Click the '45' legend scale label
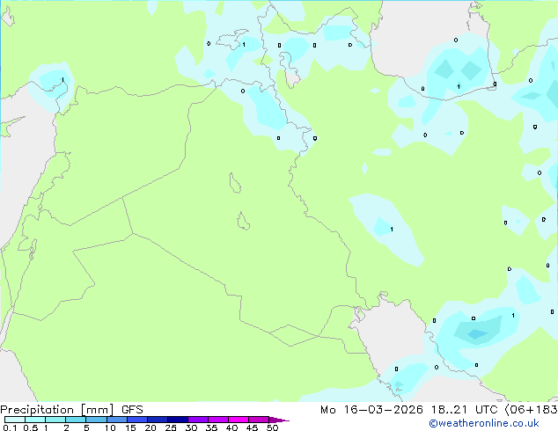Viewport: 558px width, 431px height. pyautogui.click(x=252, y=427)
